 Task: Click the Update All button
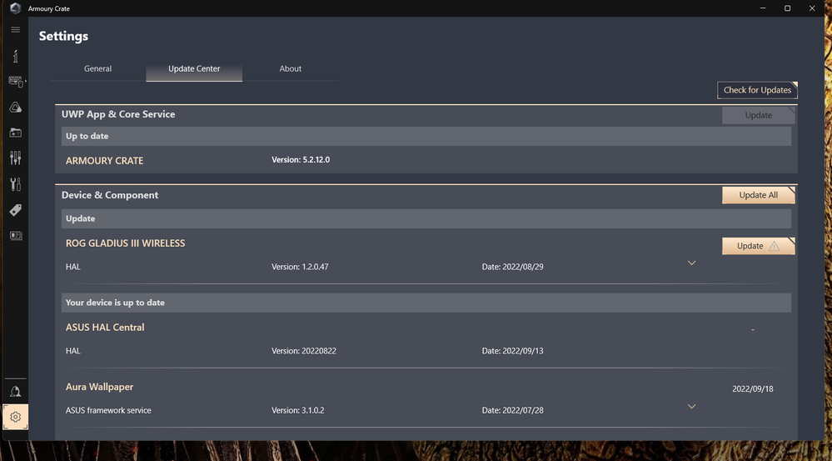coord(758,195)
